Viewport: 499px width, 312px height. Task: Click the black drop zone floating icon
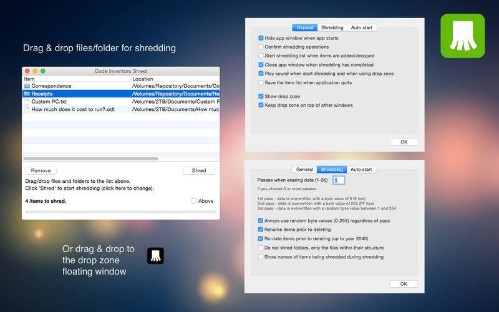(x=155, y=256)
